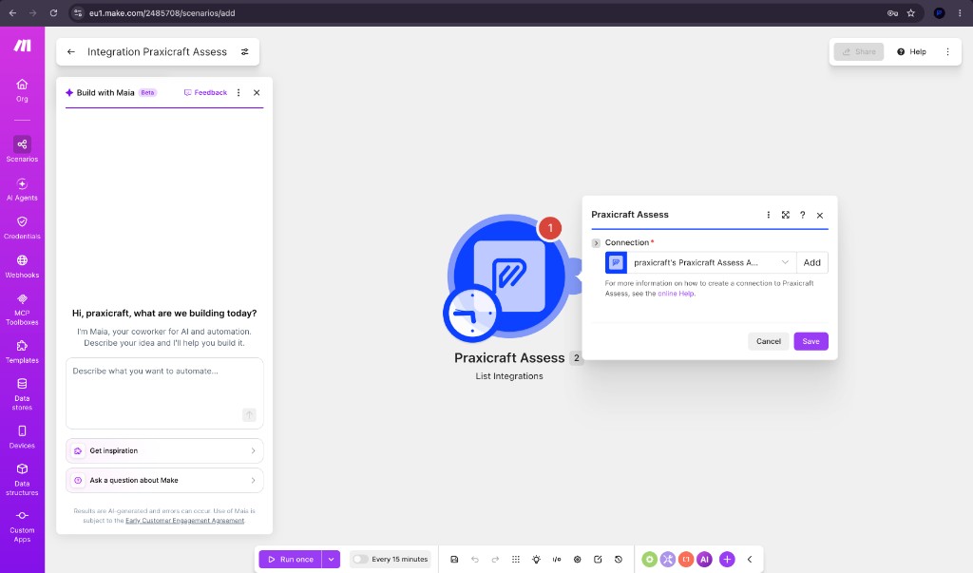973x573 pixels.
Task: Click purple tools icon
Action: click(668, 560)
